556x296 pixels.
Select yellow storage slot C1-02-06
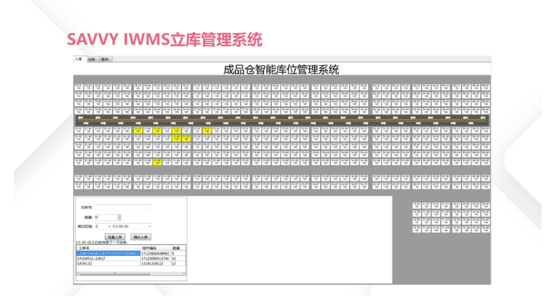[186, 138]
